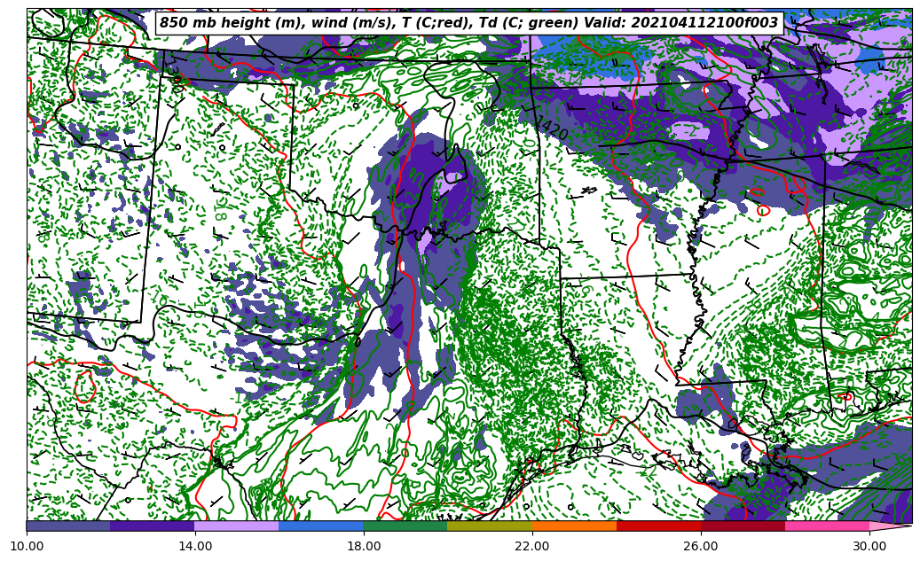Click the map title text box

coord(469,23)
